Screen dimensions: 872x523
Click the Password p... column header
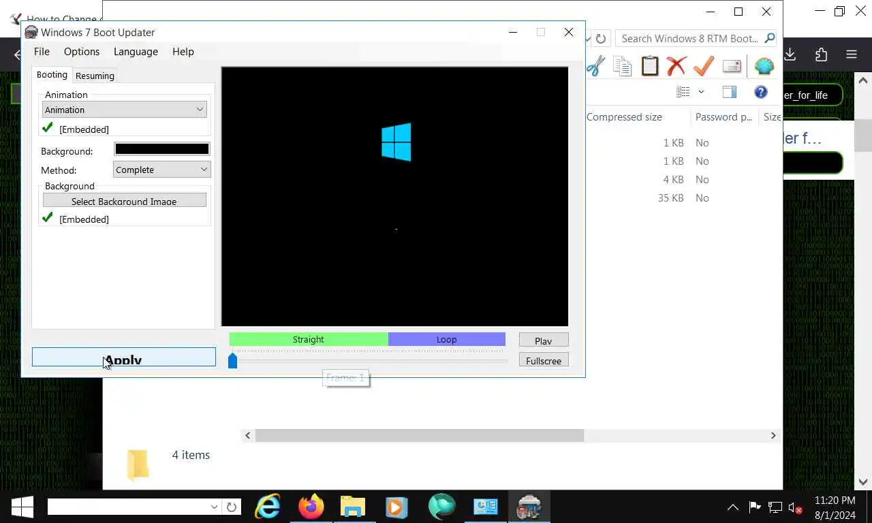723,117
